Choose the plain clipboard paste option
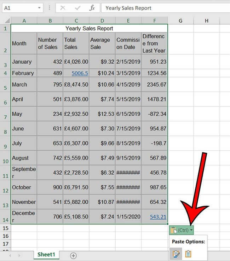Screen dimensions: 230x261 point(189,254)
